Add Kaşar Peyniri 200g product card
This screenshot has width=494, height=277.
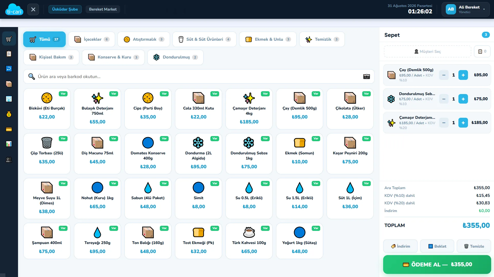click(350, 154)
